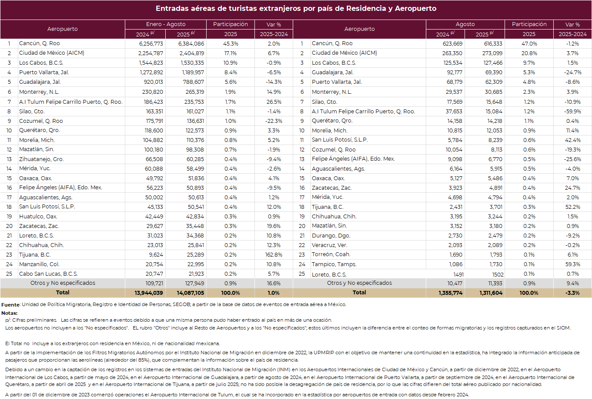Viewport: 592px width, 399px height.
Task: Click "Cabo San Lucas, B.C.S." airport name
Action: click(48, 274)
